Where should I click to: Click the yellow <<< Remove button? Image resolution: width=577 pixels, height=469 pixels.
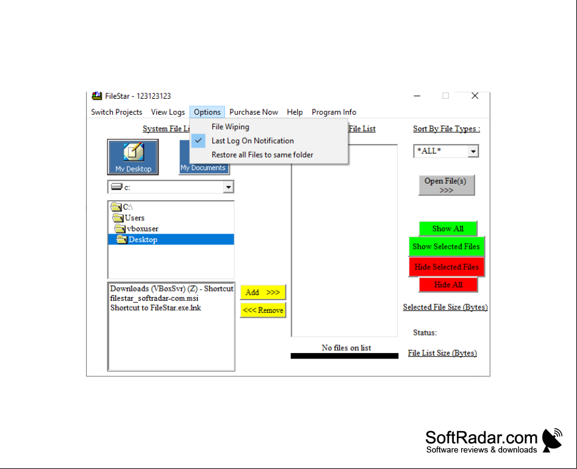[x=263, y=310]
